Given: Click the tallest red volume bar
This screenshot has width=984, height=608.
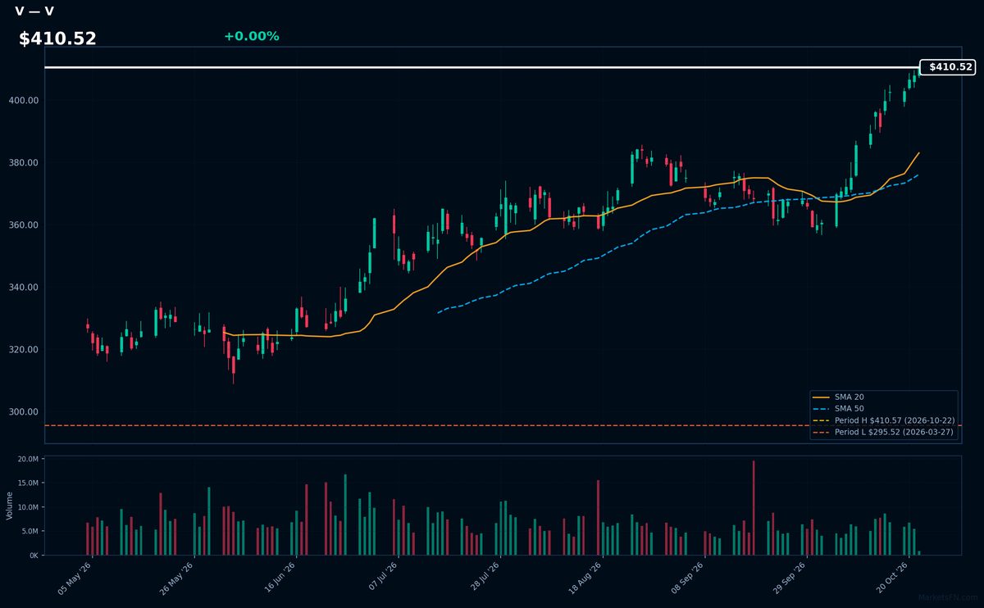Looking at the screenshot, I should 754,508.
